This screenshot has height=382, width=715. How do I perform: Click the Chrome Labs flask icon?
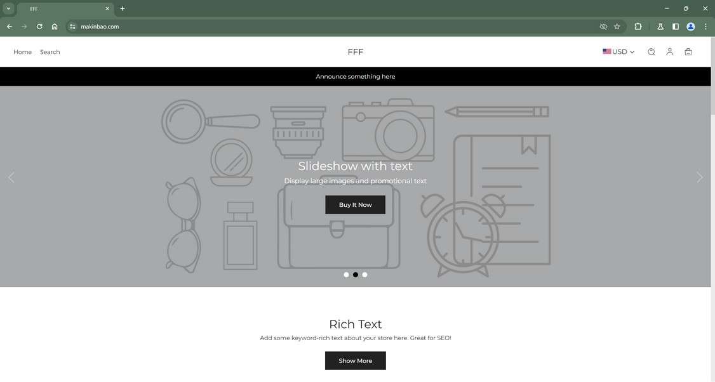tap(660, 27)
